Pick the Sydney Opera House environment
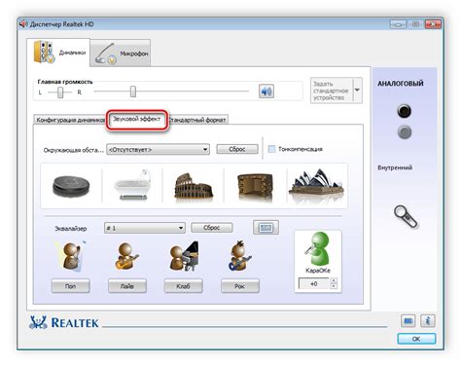Image resolution: width=461 pixels, height=367 pixels. [316, 184]
